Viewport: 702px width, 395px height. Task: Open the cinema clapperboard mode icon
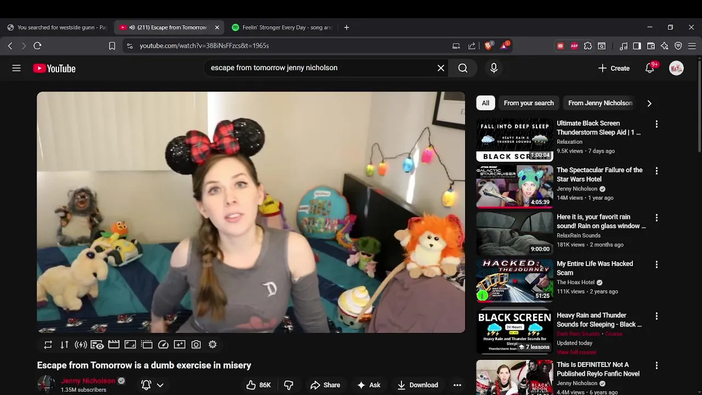pos(114,345)
